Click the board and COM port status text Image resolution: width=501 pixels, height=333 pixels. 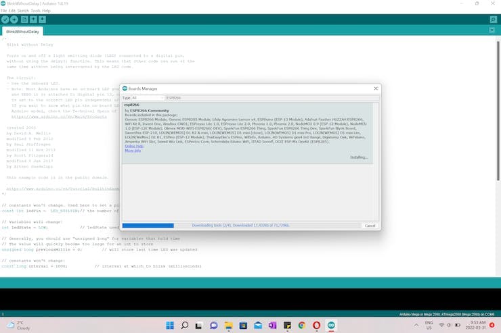pyautogui.click(x=447, y=314)
